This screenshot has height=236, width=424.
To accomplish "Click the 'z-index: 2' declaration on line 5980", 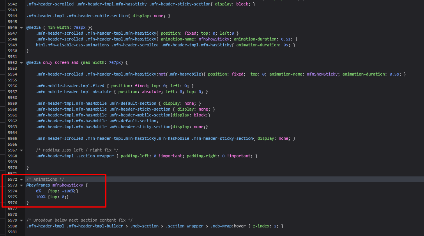I will click(265, 226).
